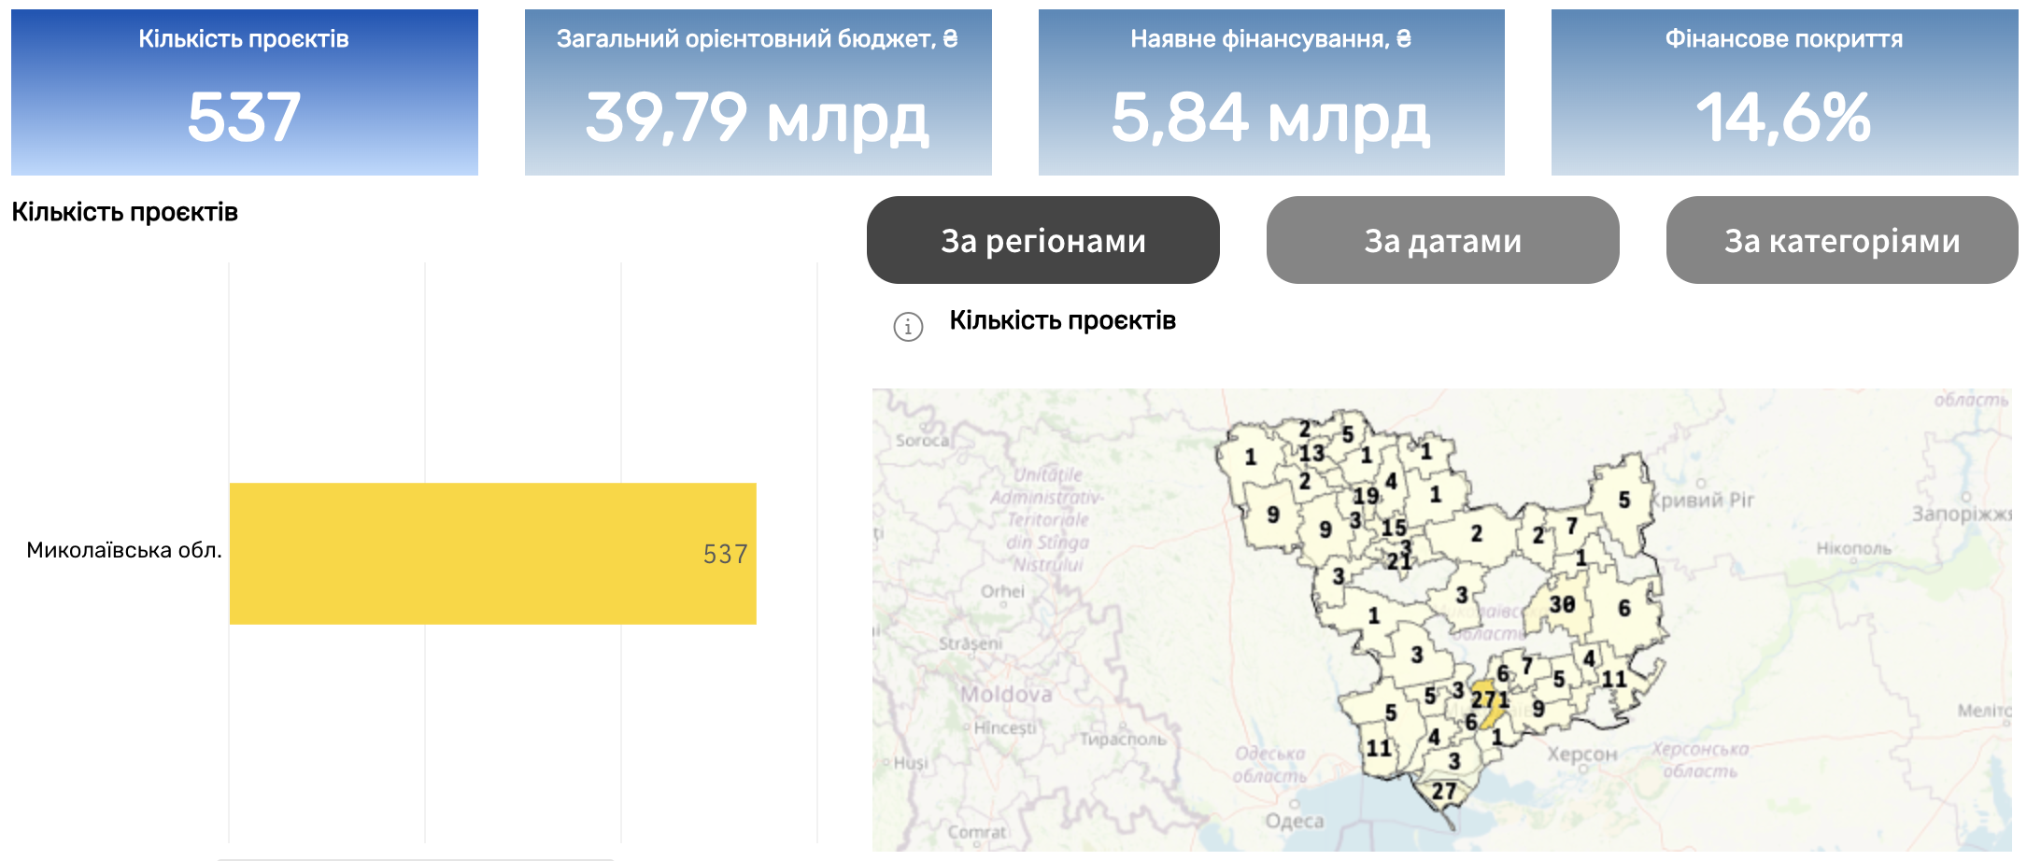Viewport: 2027px width, 861px height.
Task: Click the info icon beside Кількість проєктів
Action: click(x=908, y=327)
